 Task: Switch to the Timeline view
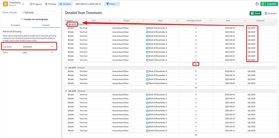(x=50, y=4)
